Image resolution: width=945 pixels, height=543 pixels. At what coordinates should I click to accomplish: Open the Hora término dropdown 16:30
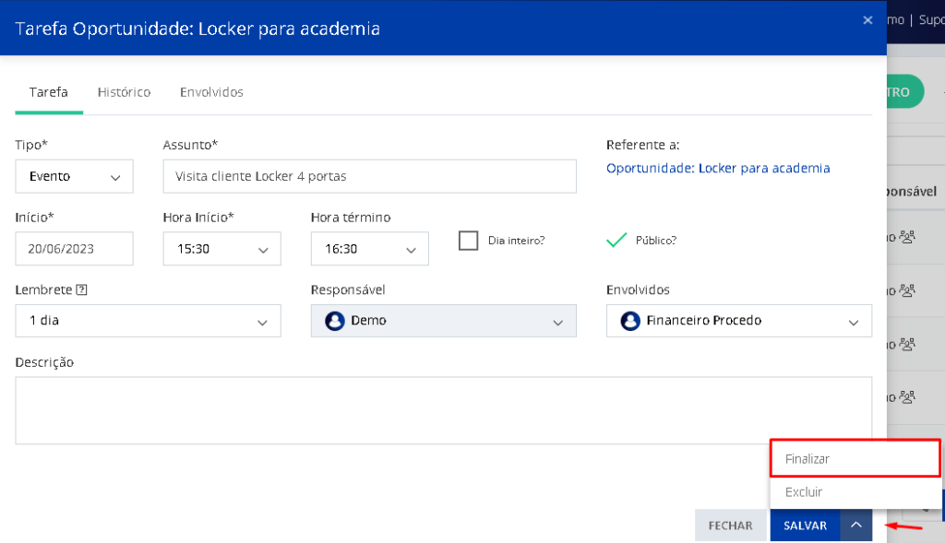click(x=369, y=249)
